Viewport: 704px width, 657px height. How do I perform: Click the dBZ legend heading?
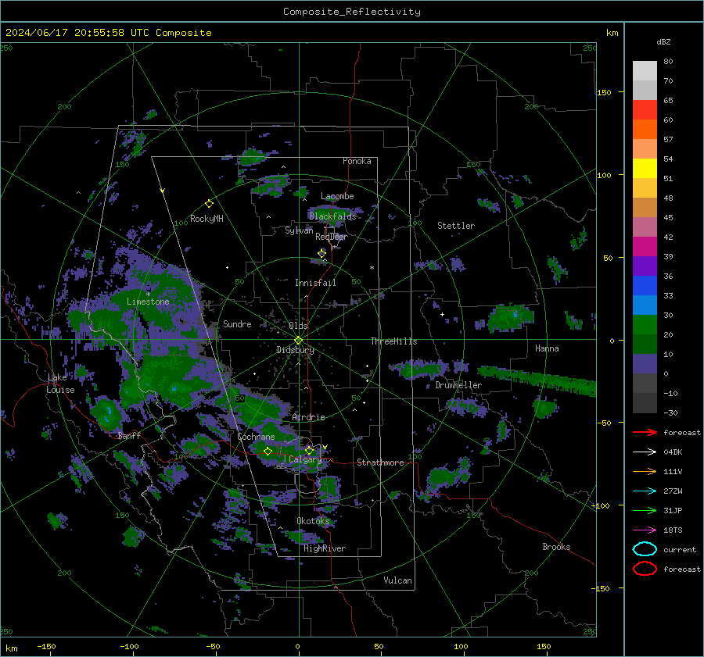tap(663, 41)
